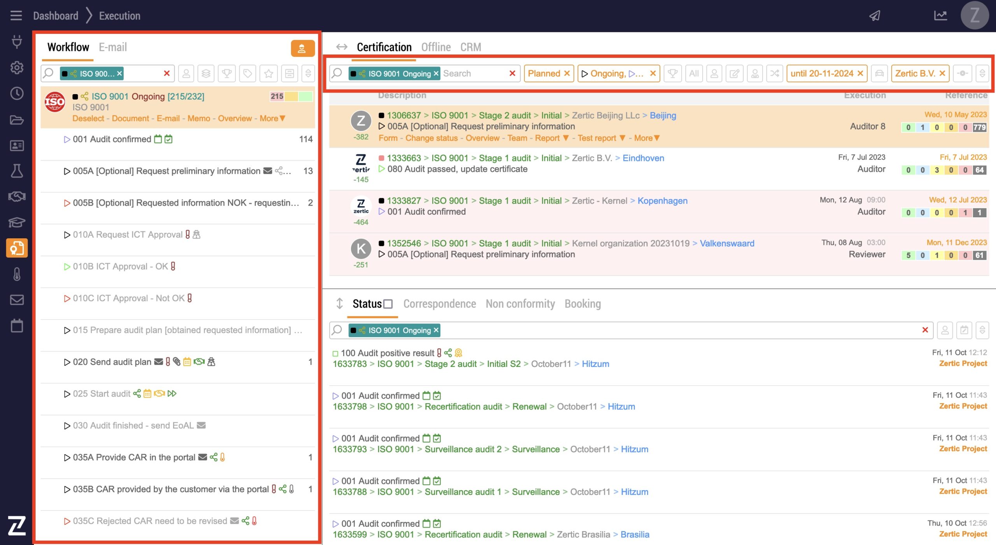
Task: Open the Eindhoven location link
Action: pyautogui.click(x=643, y=158)
